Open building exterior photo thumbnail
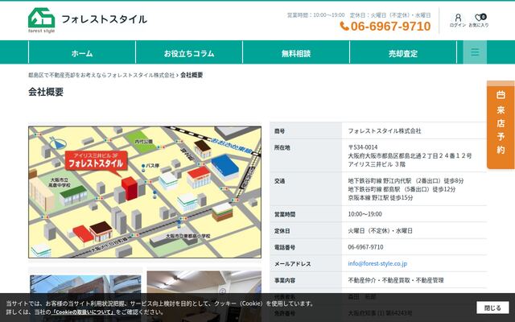The image size is (515, 322). 85,299
